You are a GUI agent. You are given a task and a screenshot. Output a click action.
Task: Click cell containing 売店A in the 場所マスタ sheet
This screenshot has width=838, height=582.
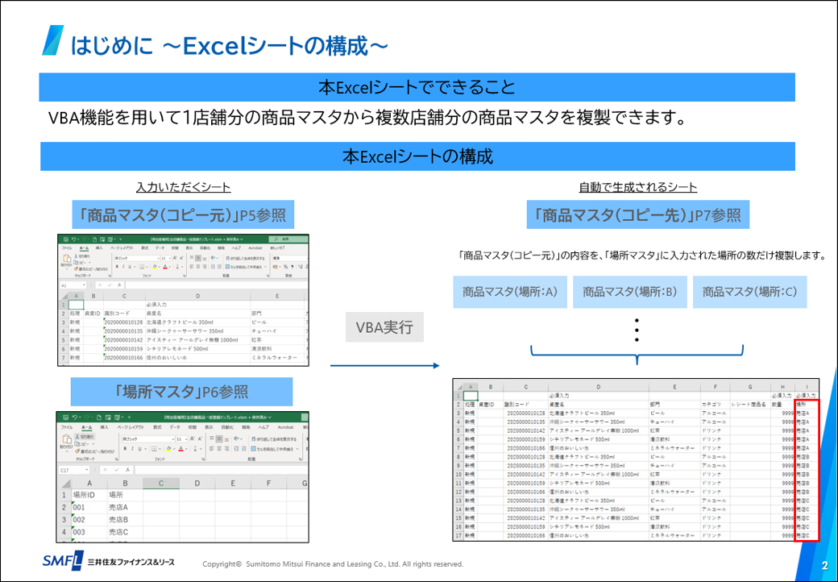119,508
